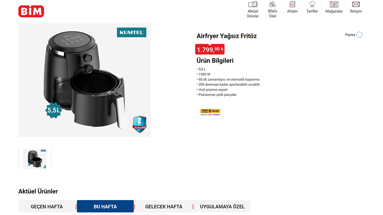
Task: Select the Bu Hafta tab
Action: [105, 206]
